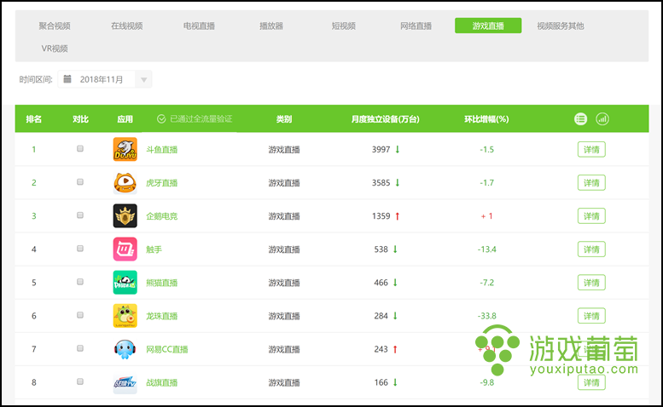Open the 网易CC直播 app name link
Viewport: 663px width, 407px height.
167,350
